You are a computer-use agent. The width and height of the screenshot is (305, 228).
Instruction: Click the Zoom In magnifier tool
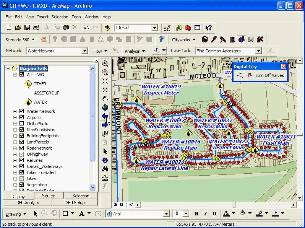pyautogui.click(x=105, y=64)
